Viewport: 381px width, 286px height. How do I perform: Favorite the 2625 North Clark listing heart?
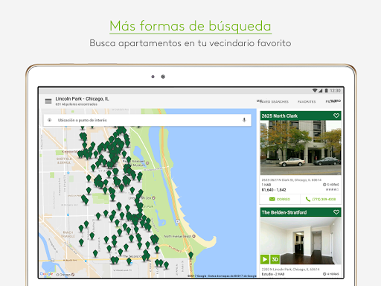pos(336,115)
